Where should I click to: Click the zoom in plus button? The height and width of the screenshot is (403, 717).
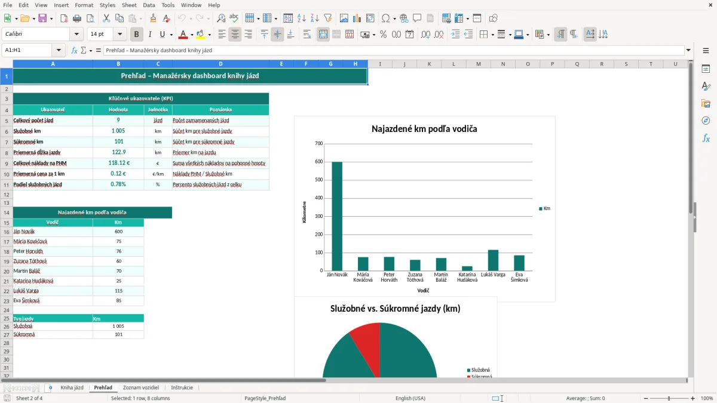tap(693, 398)
